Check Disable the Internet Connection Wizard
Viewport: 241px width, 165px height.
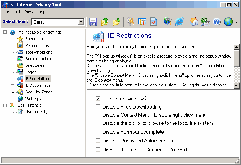(x=98, y=149)
